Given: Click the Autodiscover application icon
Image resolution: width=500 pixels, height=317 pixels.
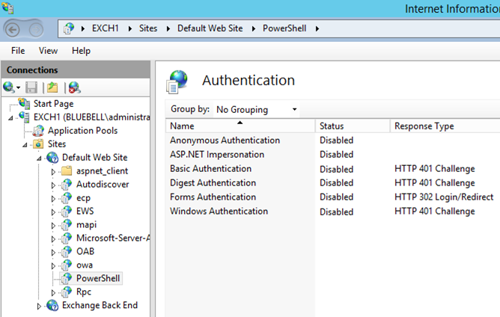Looking at the screenshot, I should tap(67, 185).
